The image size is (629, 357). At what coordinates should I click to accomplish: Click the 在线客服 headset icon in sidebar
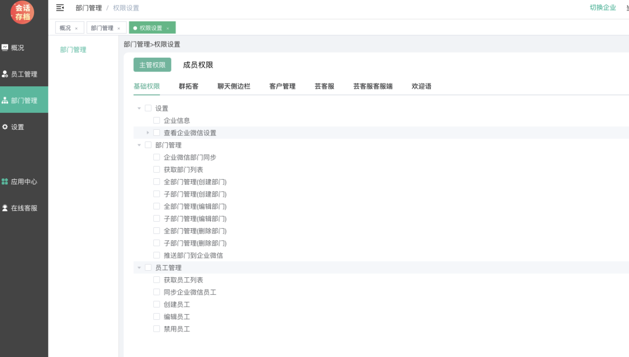pyautogui.click(x=5, y=208)
